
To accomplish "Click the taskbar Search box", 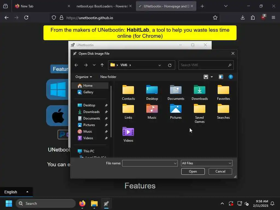I will click(46, 203).
